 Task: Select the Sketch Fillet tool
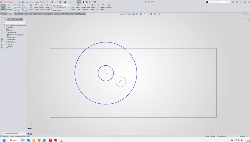(x=23, y=10)
